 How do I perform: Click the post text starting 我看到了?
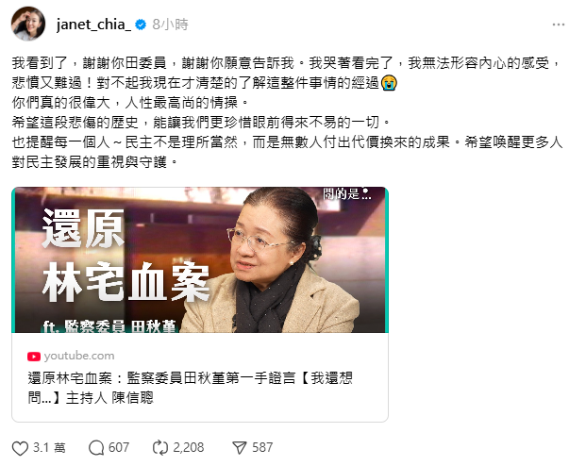pyautogui.click(x=287, y=112)
